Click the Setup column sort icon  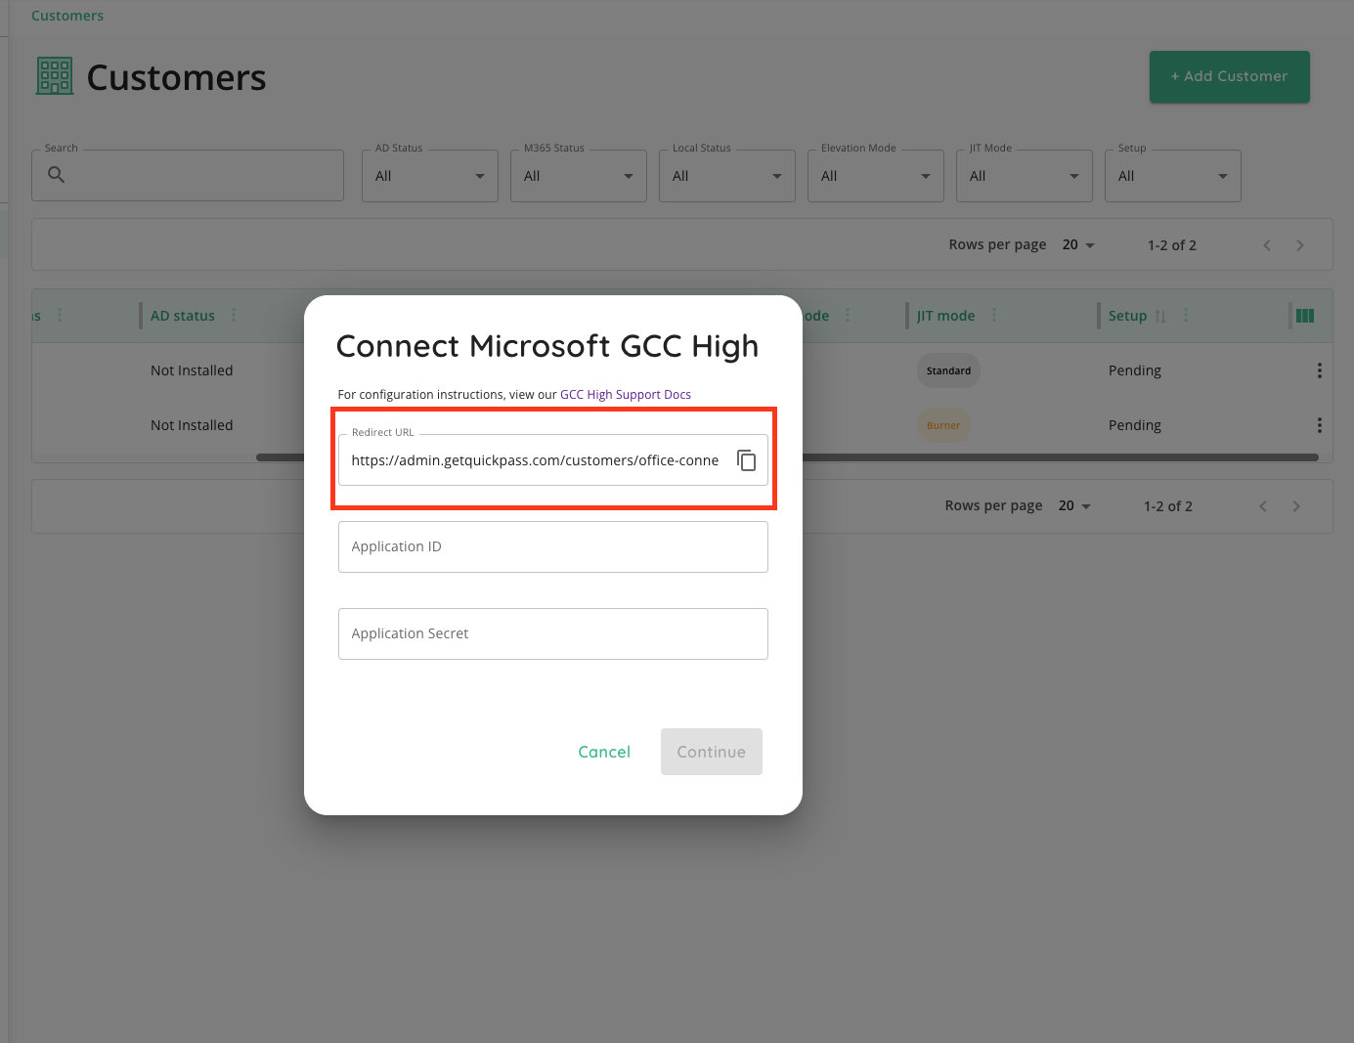tap(1160, 316)
